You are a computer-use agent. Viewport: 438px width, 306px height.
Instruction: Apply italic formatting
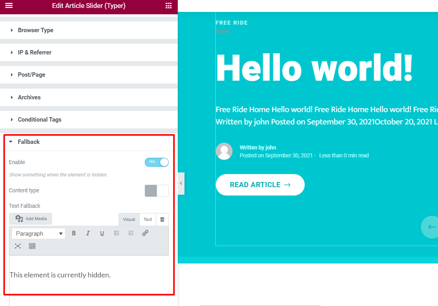(88, 233)
